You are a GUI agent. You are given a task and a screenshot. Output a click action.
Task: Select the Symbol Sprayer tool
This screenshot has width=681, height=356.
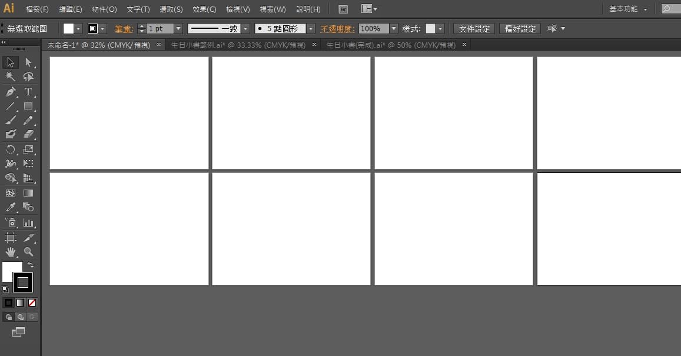click(x=11, y=222)
